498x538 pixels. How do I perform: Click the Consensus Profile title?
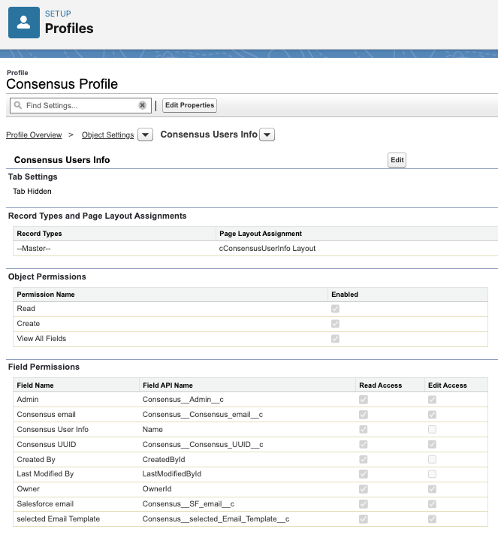(62, 84)
